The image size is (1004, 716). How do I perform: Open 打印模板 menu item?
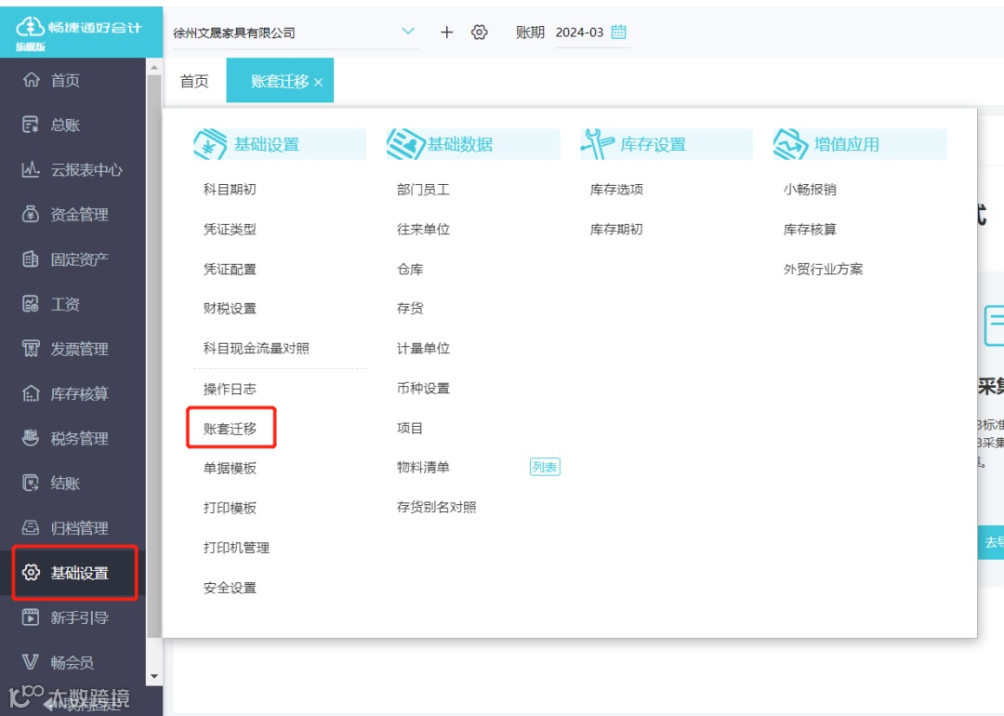[x=230, y=508]
